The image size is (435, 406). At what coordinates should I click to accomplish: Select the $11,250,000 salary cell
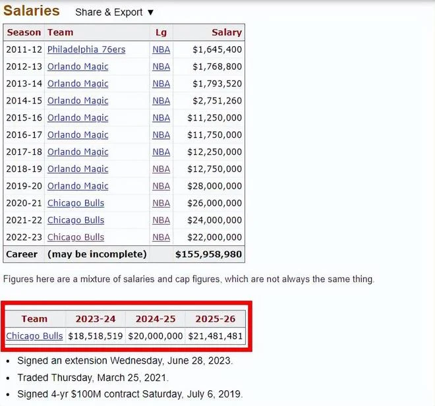tap(215, 118)
